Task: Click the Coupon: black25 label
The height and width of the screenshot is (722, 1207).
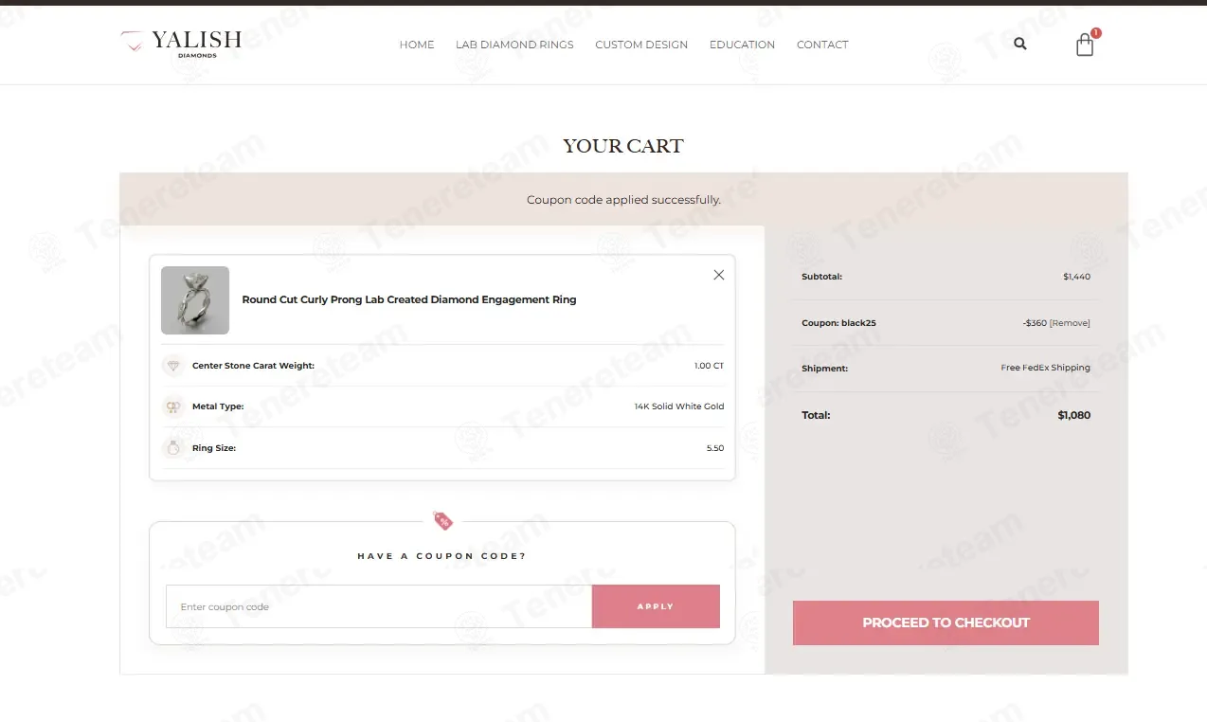Action: click(x=838, y=323)
